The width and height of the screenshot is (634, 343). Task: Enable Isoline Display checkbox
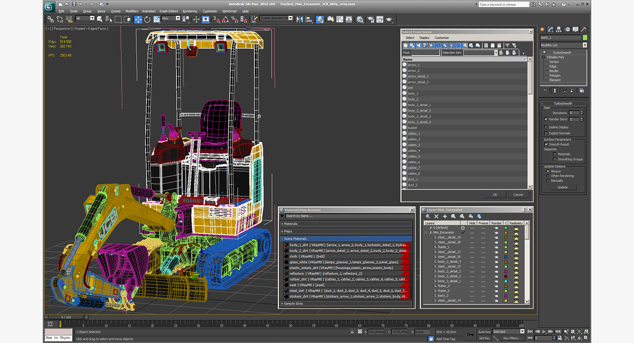pos(546,127)
